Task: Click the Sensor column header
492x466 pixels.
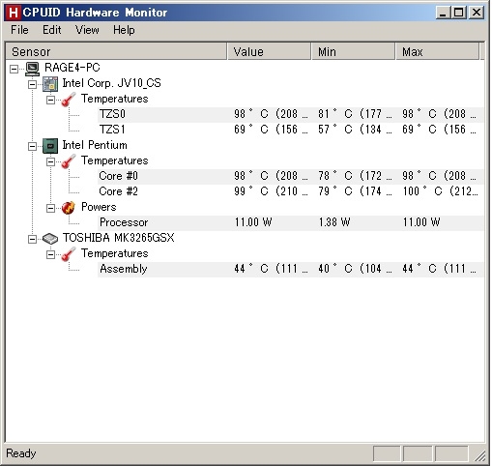Action: [116, 51]
